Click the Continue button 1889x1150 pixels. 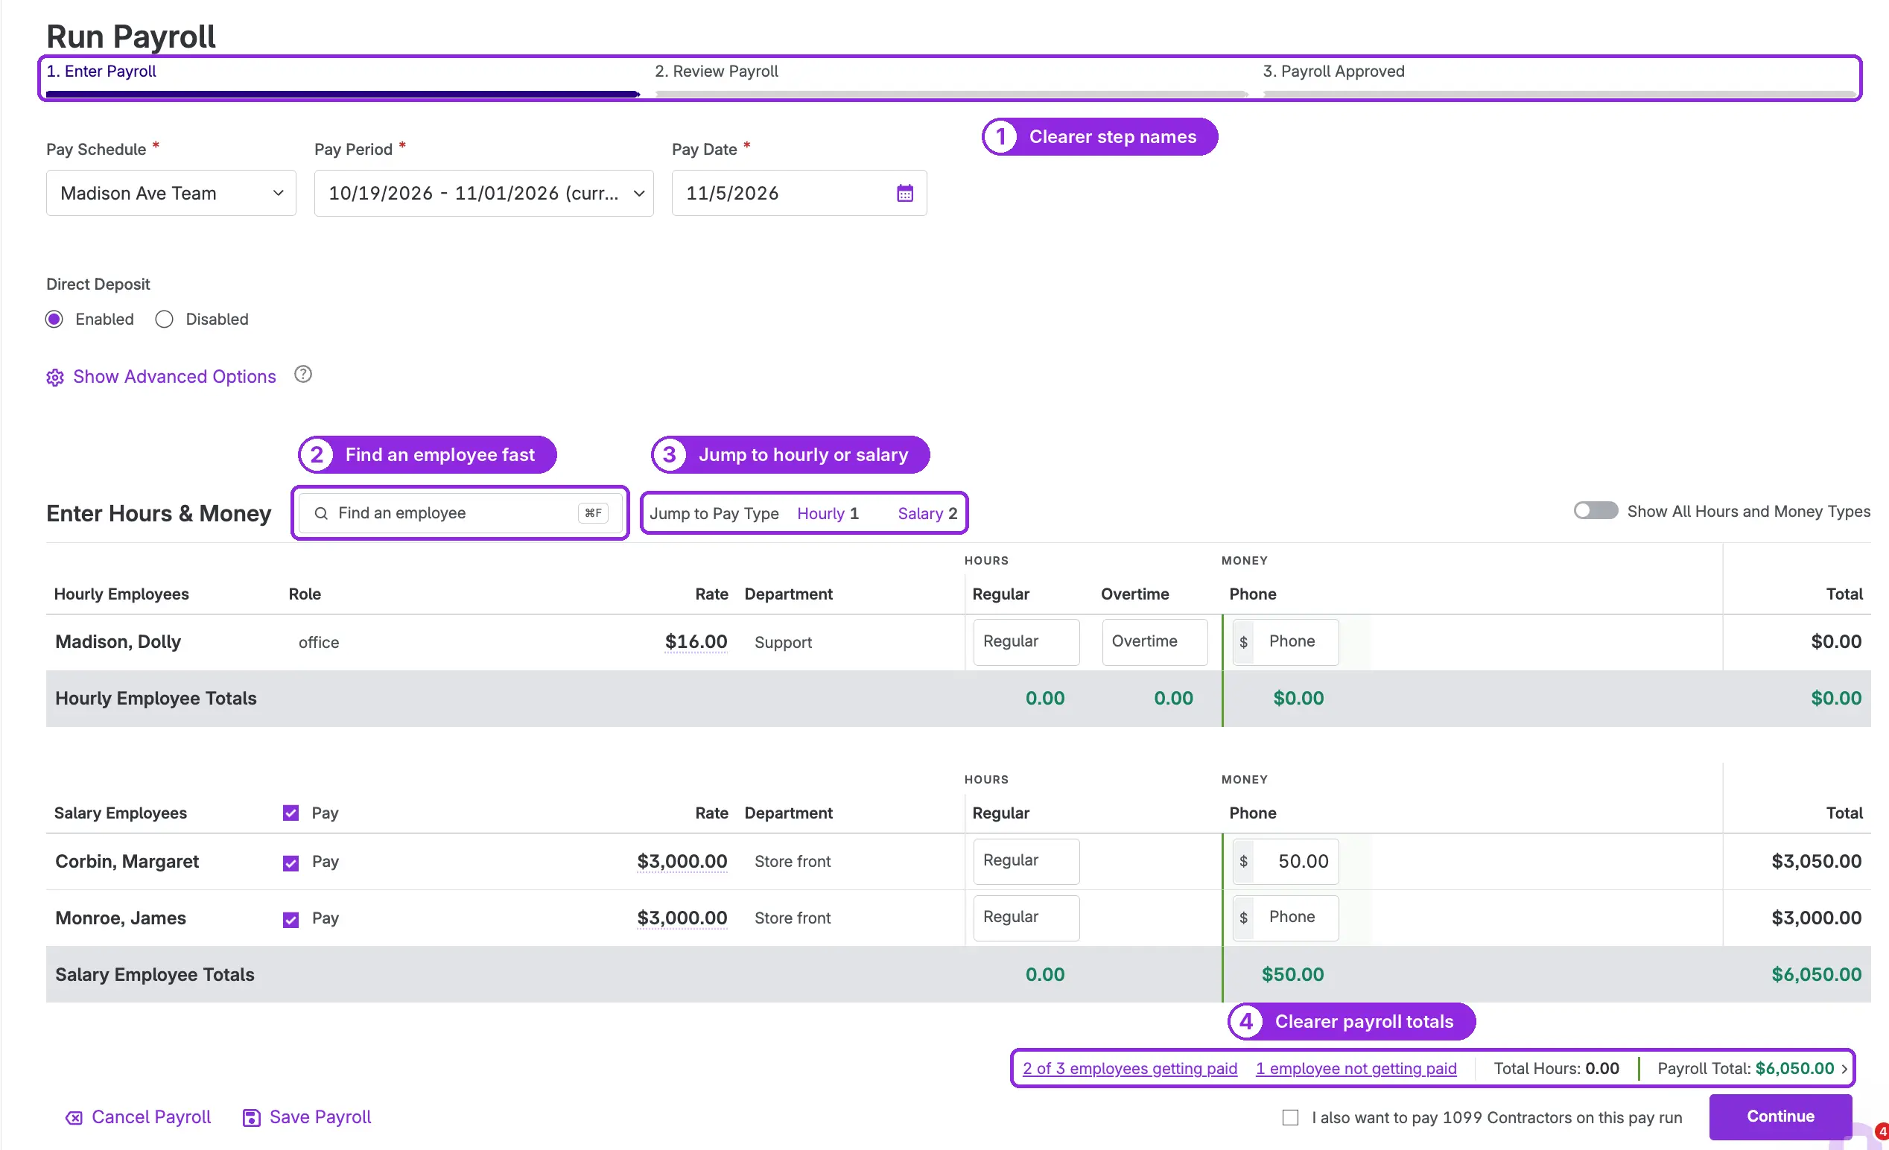(1780, 1116)
